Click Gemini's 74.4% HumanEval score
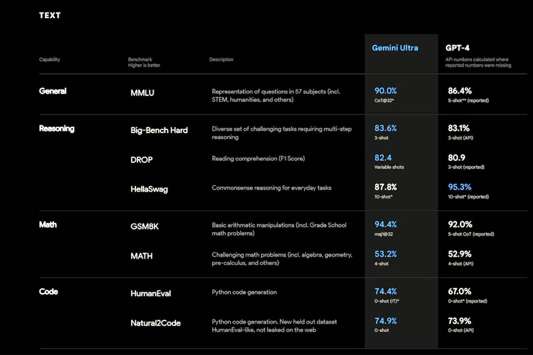This screenshot has height=355, width=533. [x=385, y=291]
